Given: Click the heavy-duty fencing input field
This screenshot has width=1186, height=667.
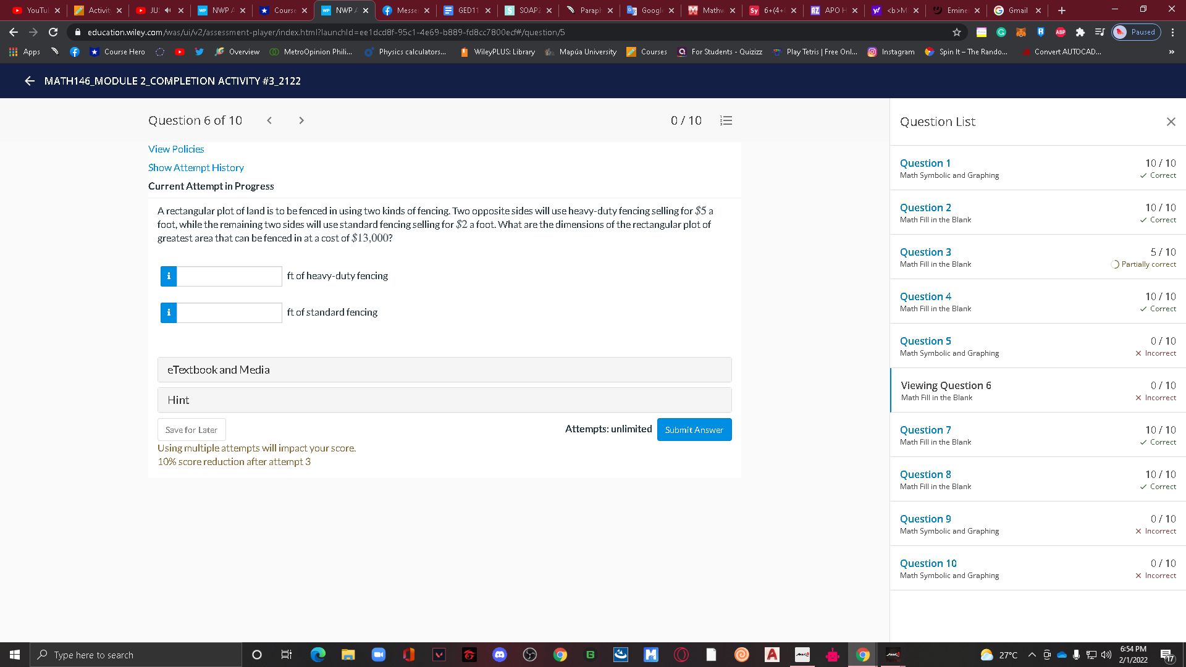Looking at the screenshot, I should (x=229, y=276).
